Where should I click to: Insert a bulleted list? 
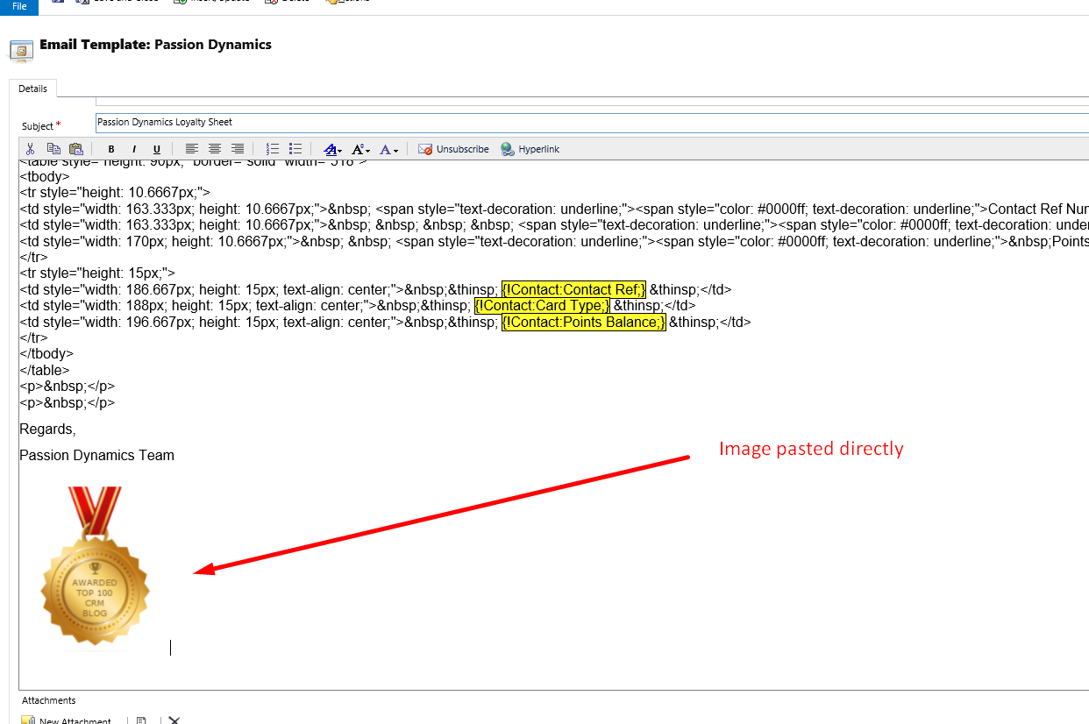coord(295,149)
